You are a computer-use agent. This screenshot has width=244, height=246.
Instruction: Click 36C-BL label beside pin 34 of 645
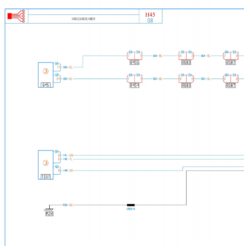point(68,79)
